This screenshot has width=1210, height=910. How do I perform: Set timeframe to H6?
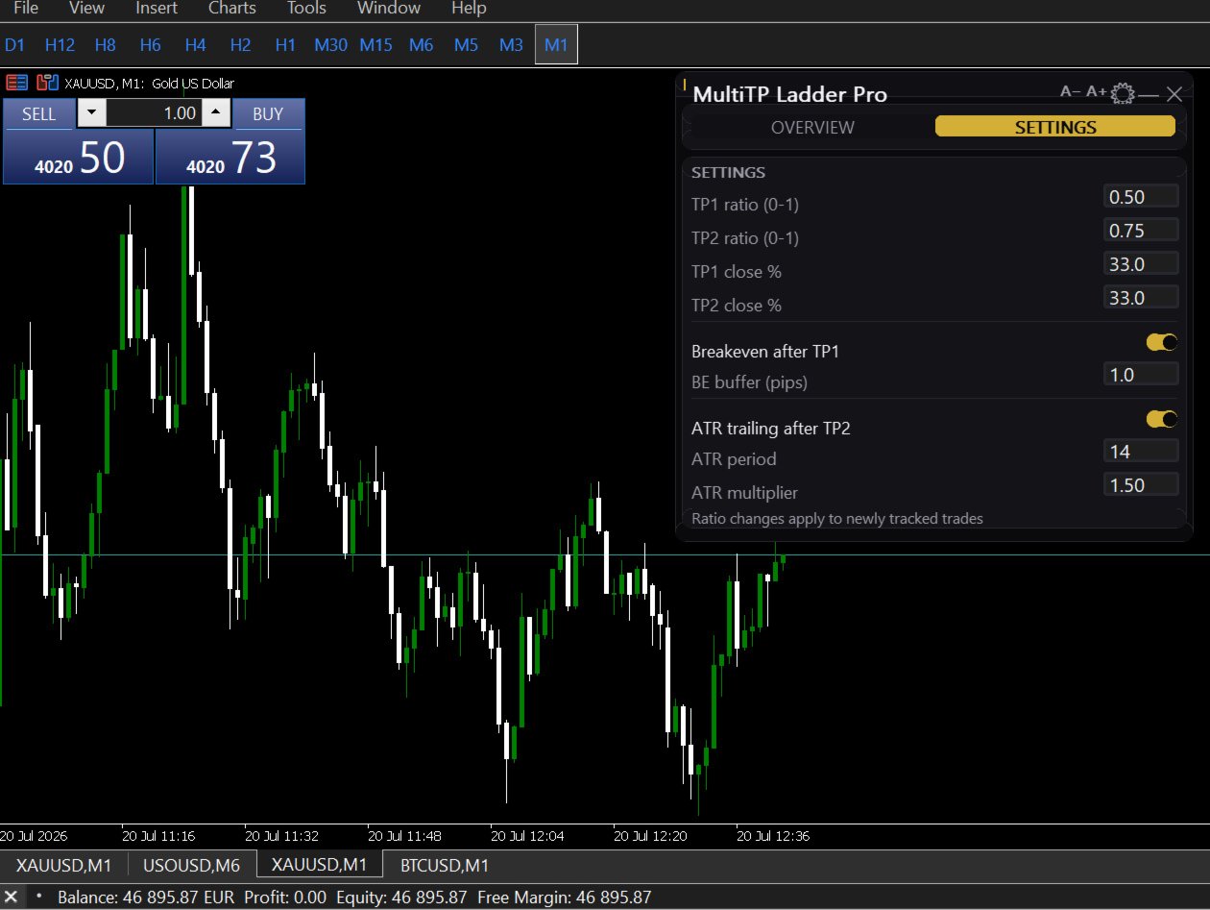point(151,44)
